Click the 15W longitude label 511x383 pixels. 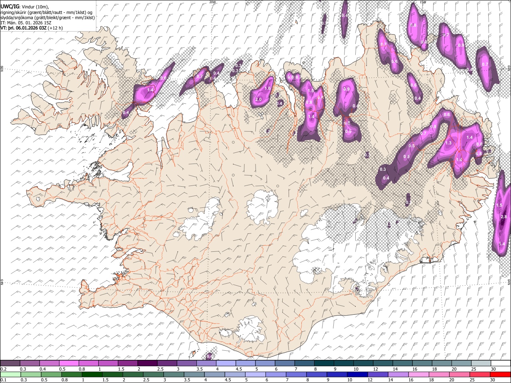click(x=423, y=2)
